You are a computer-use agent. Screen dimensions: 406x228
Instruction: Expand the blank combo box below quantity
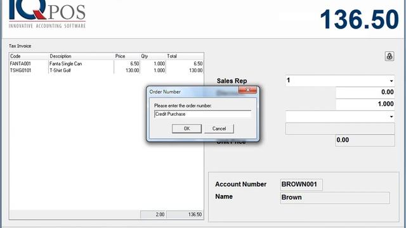pos(391,117)
